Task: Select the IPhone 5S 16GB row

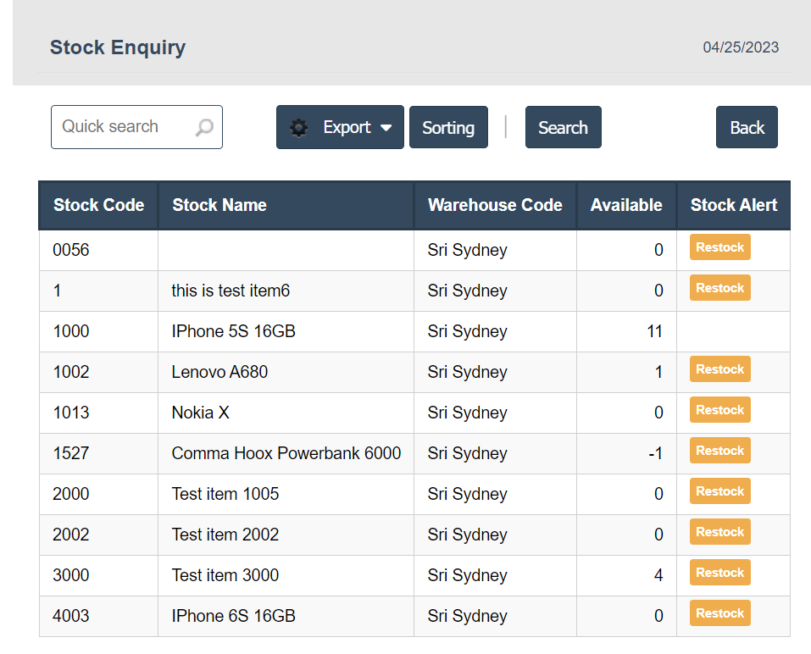Action: tap(233, 331)
